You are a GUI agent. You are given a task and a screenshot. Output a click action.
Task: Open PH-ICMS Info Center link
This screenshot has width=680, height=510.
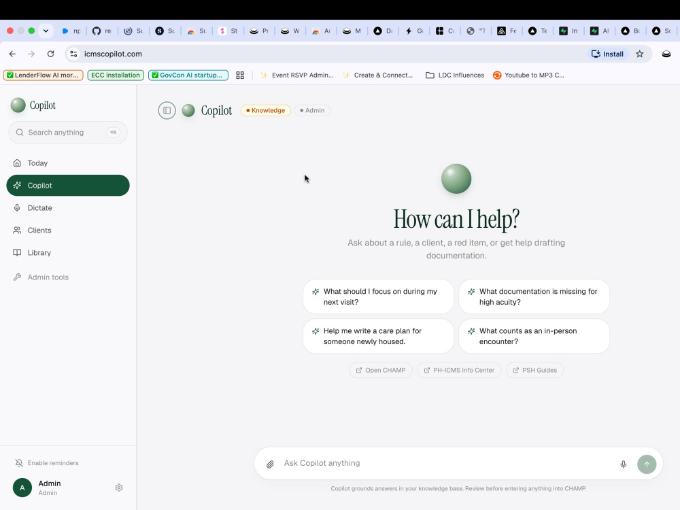click(459, 370)
